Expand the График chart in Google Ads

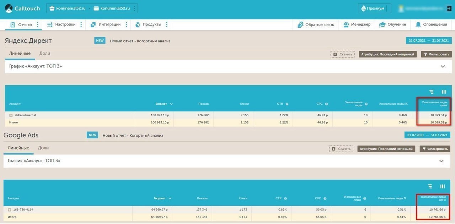point(441,161)
